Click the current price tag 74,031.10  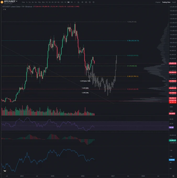click(x=173, y=63)
